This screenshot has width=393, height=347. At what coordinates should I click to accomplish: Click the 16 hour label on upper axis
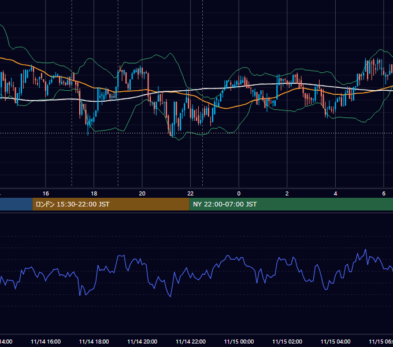(x=46, y=194)
